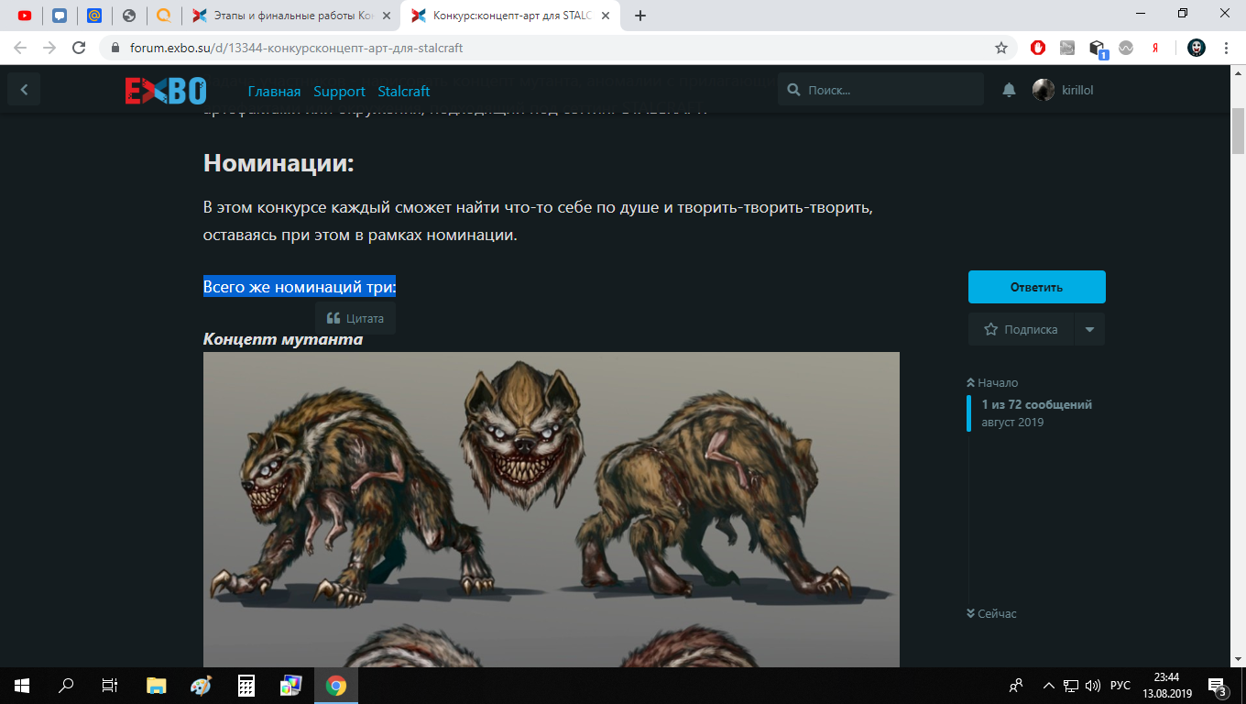The height and width of the screenshot is (704, 1246).
Task: Open the black cube extension with badge
Action: [1098, 49]
